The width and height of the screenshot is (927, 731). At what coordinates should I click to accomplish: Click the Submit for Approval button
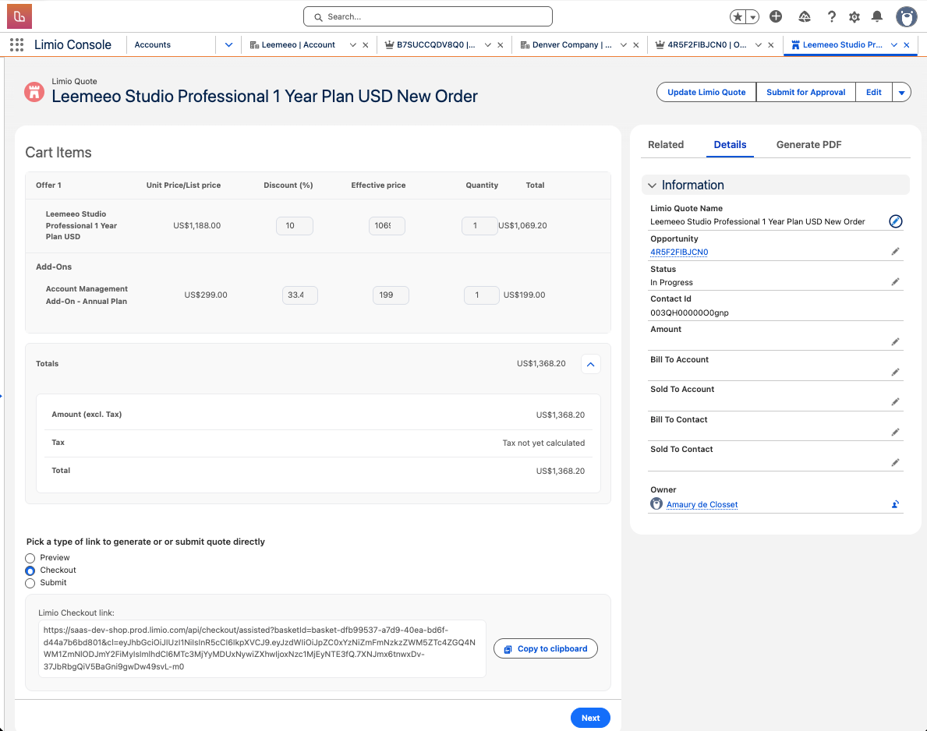(x=805, y=92)
